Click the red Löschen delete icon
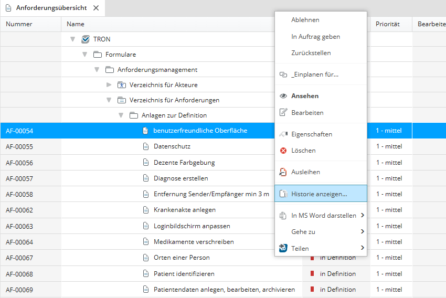 [283, 151]
